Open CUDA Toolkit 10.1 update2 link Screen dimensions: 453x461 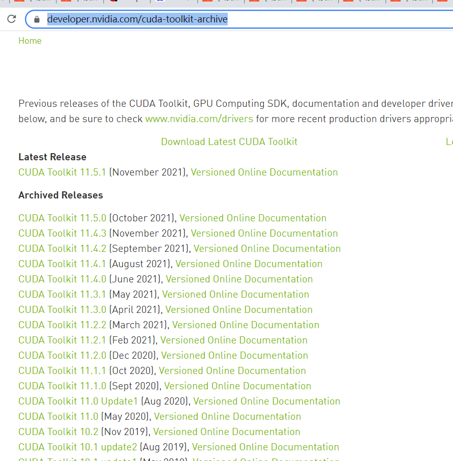[78, 447]
